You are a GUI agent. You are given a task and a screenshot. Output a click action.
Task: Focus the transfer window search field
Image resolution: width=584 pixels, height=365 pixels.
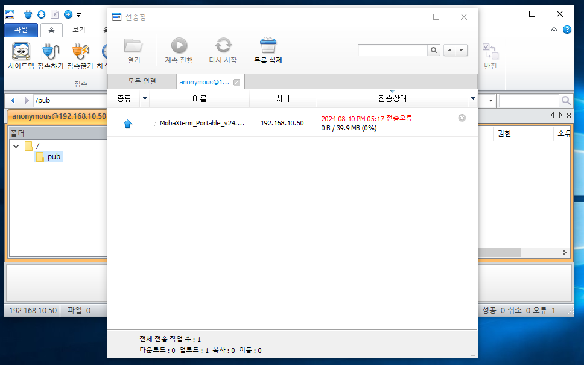[393, 50]
